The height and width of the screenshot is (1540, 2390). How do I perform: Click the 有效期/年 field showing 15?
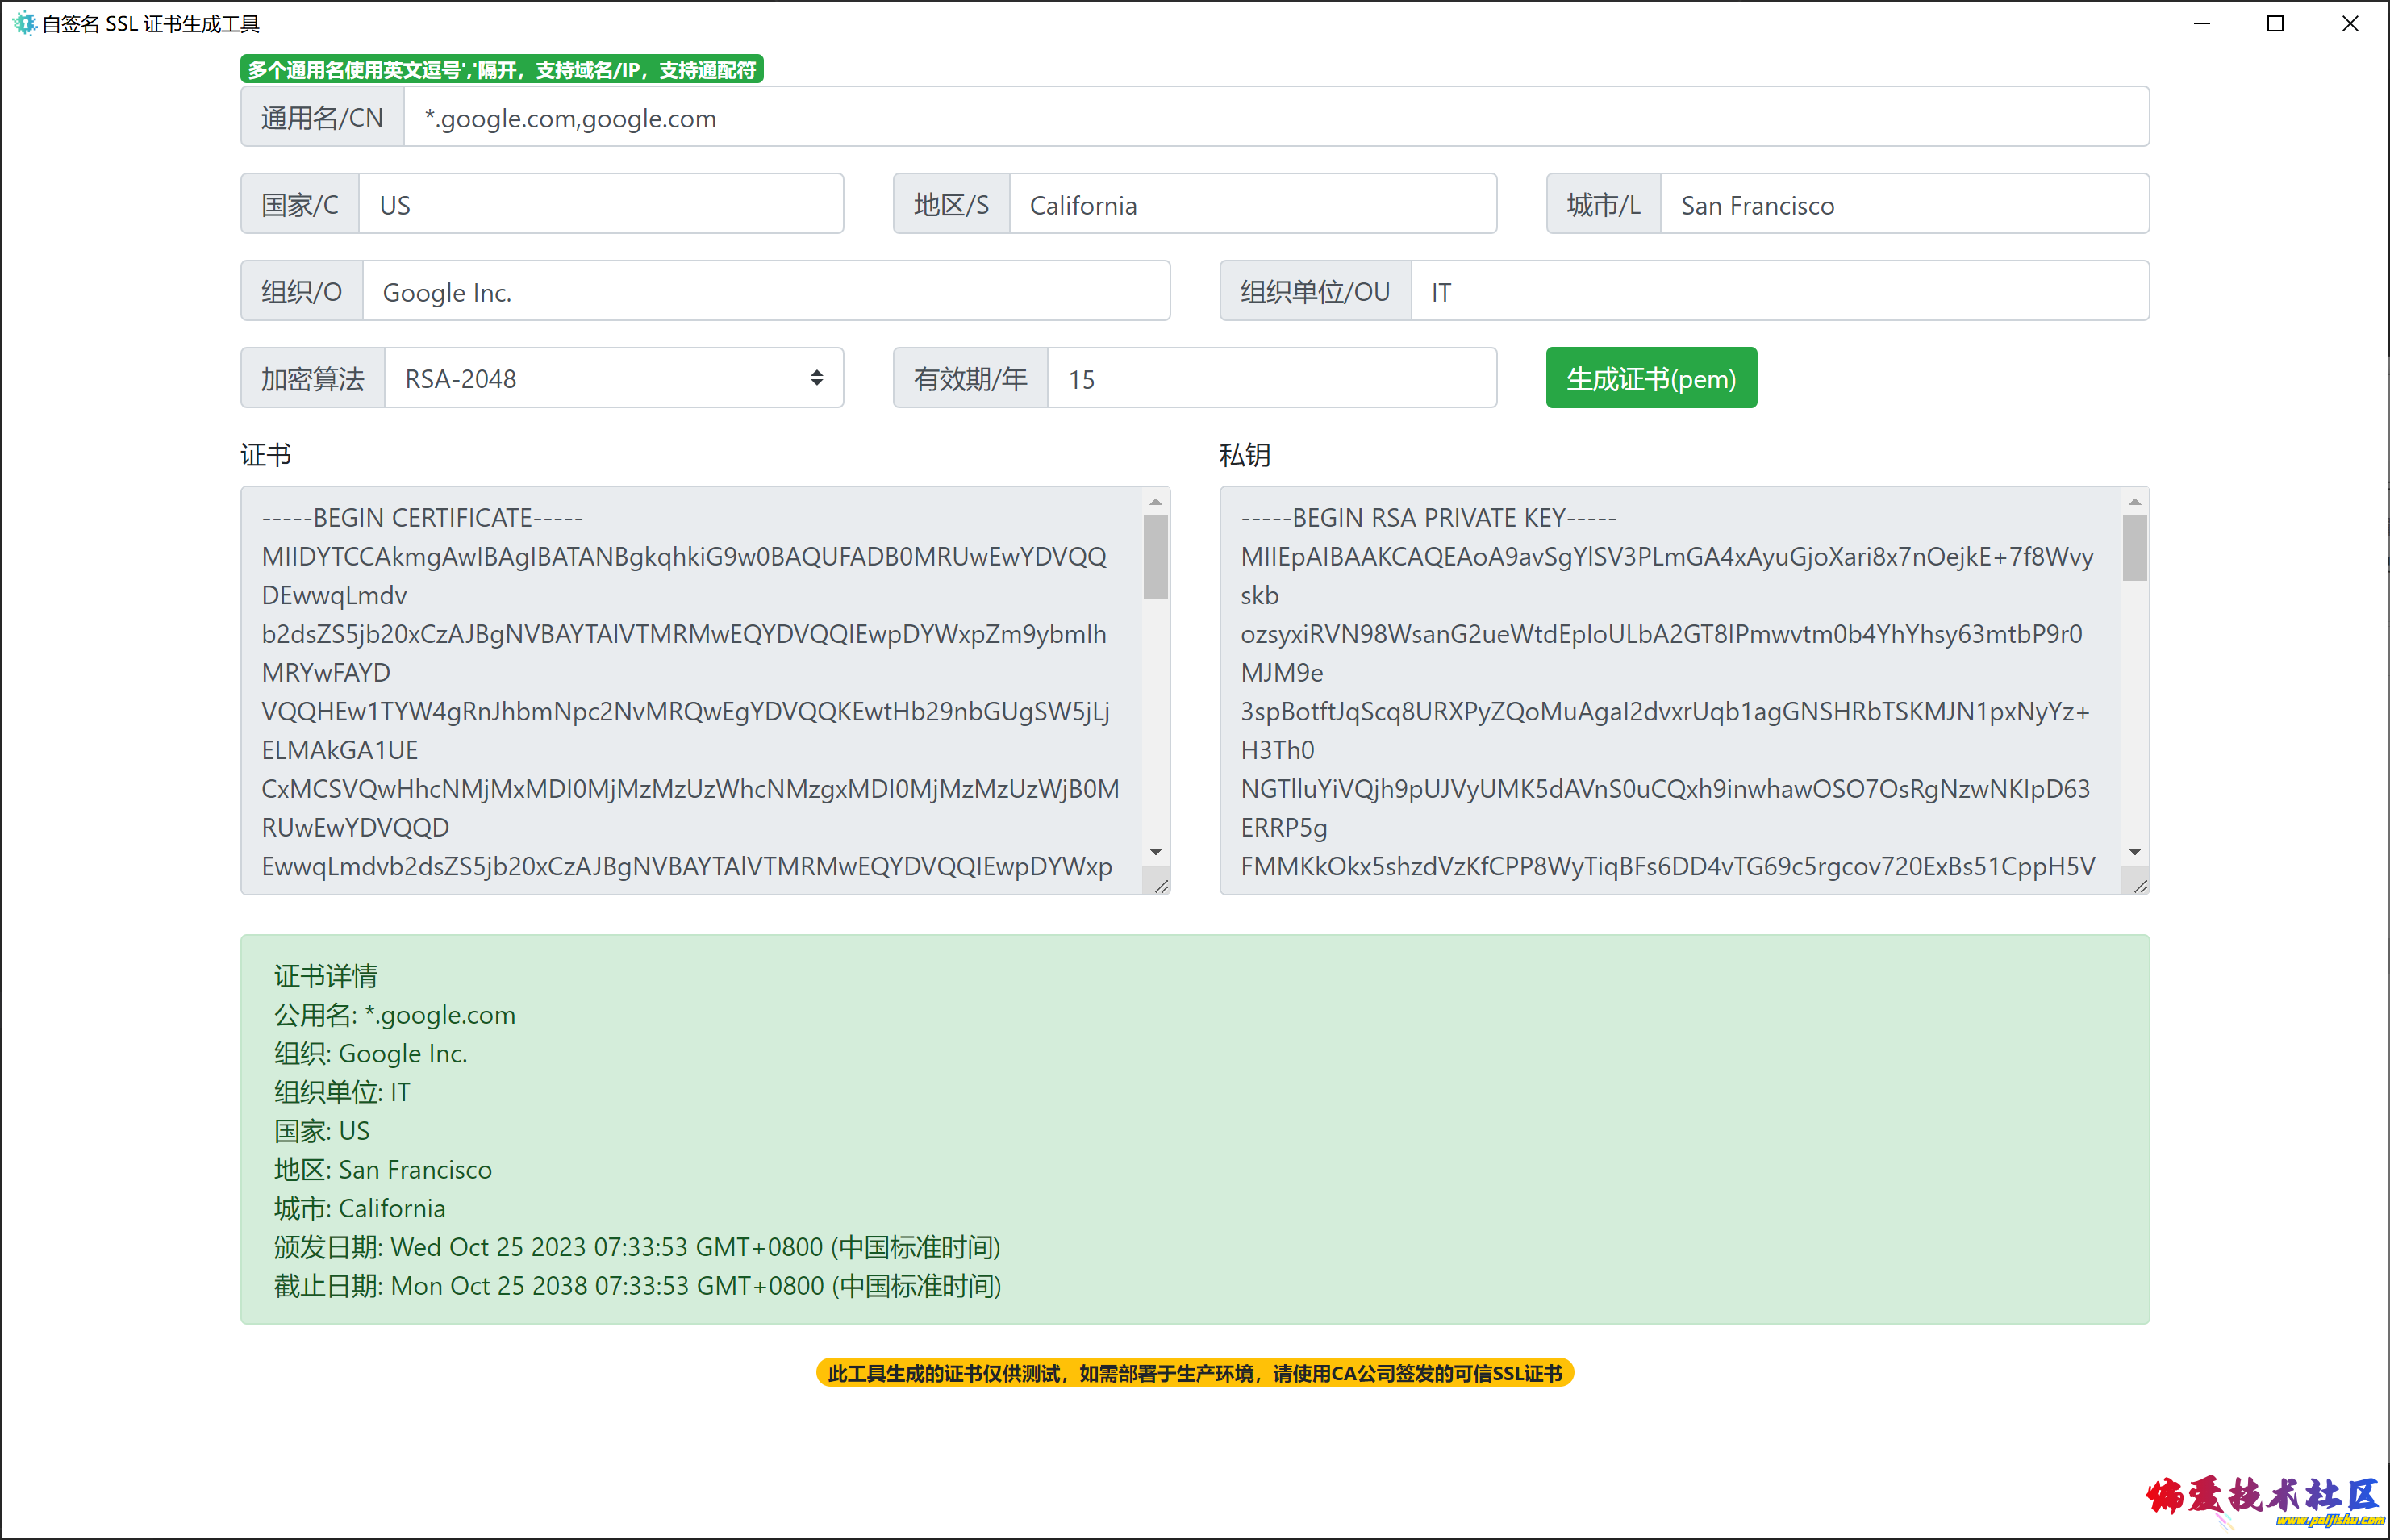pos(1270,378)
